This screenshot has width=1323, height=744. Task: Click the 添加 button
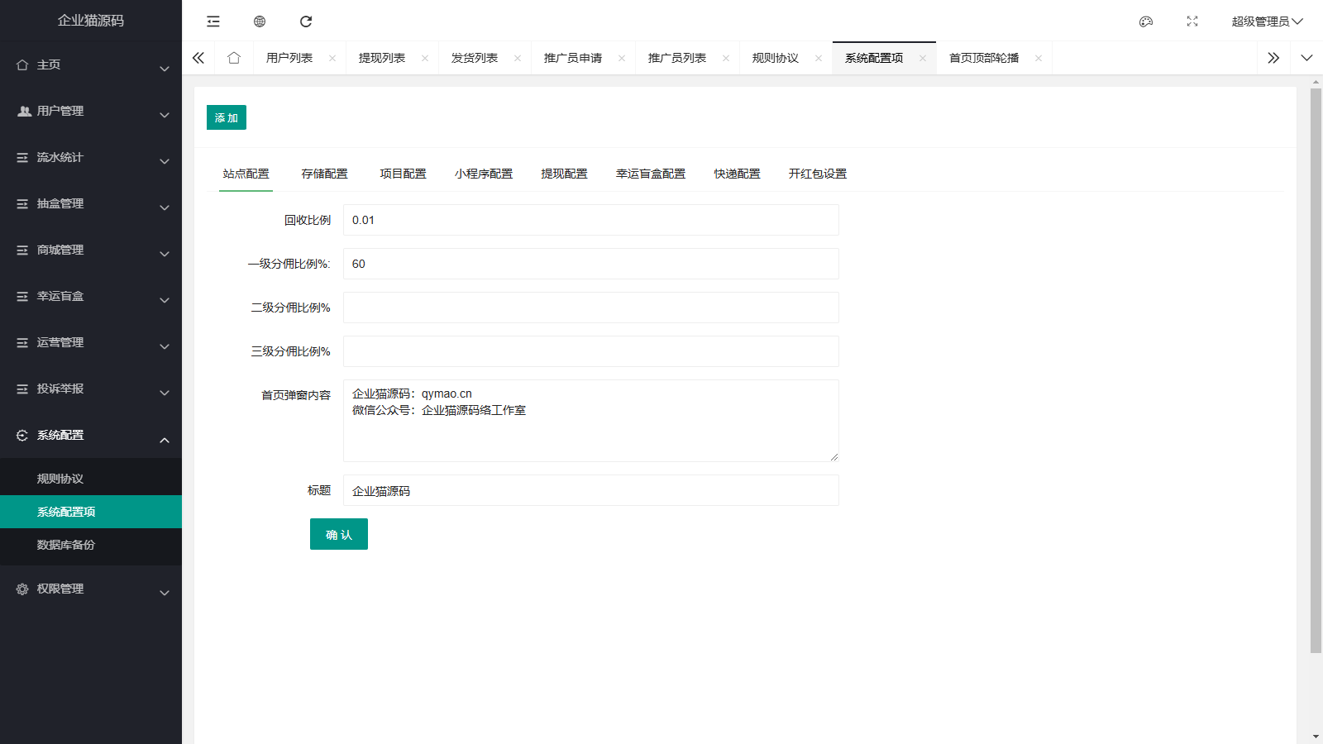[227, 117]
